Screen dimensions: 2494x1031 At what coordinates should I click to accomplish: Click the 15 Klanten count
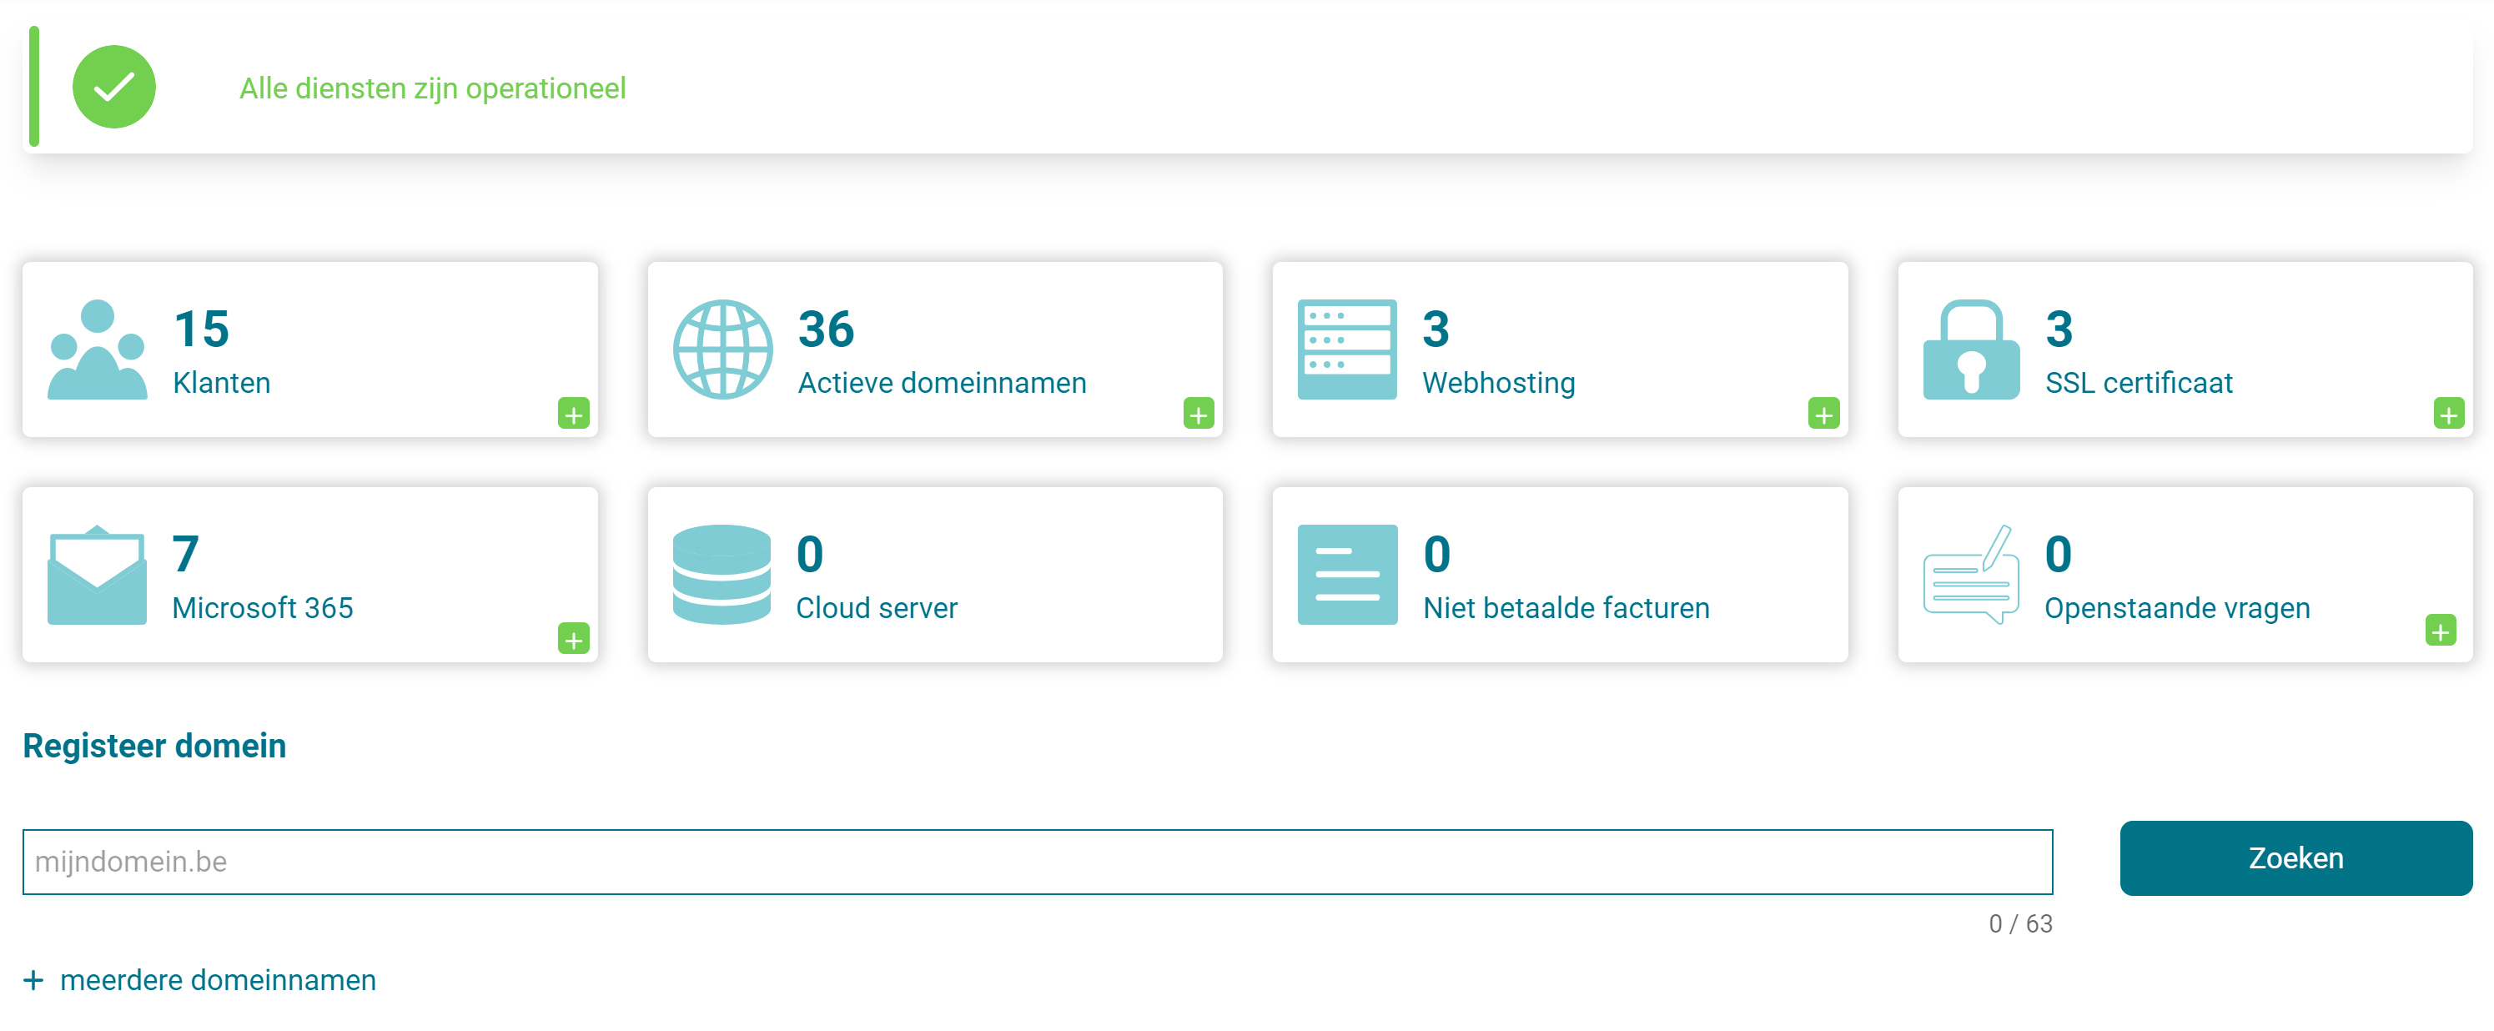click(x=201, y=329)
